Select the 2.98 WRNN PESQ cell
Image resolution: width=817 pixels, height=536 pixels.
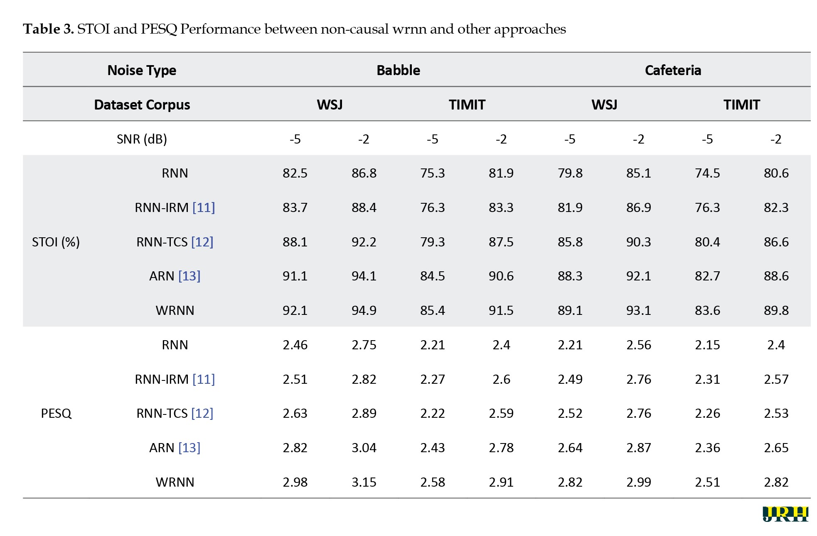tap(295, 482)
